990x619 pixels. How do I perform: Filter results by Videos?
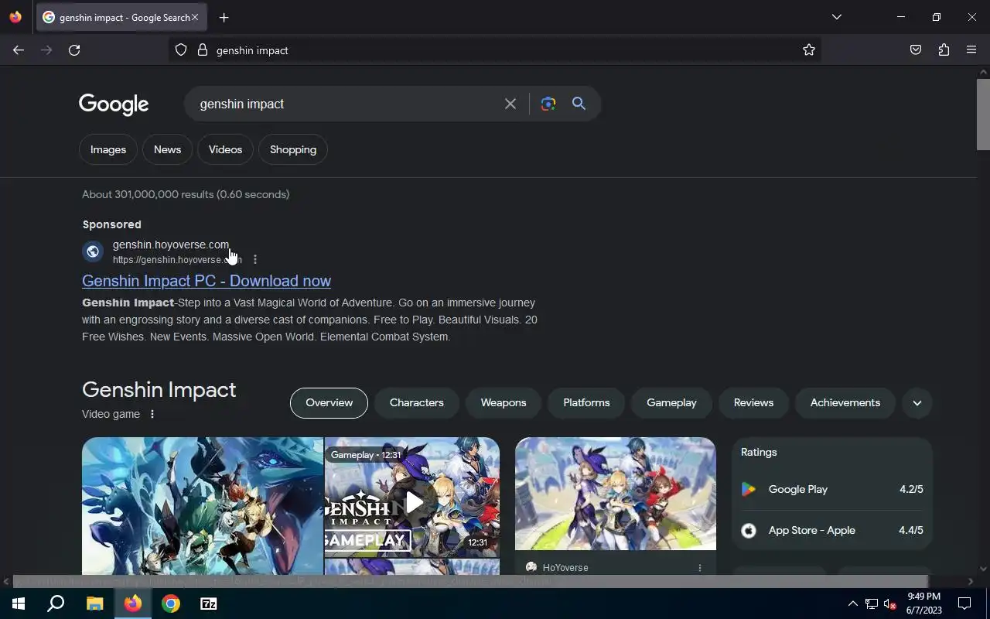coord(225,149)
